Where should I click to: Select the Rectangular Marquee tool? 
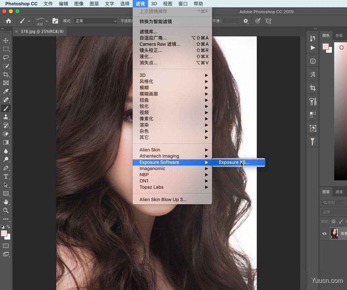click(x=6, y=49)
